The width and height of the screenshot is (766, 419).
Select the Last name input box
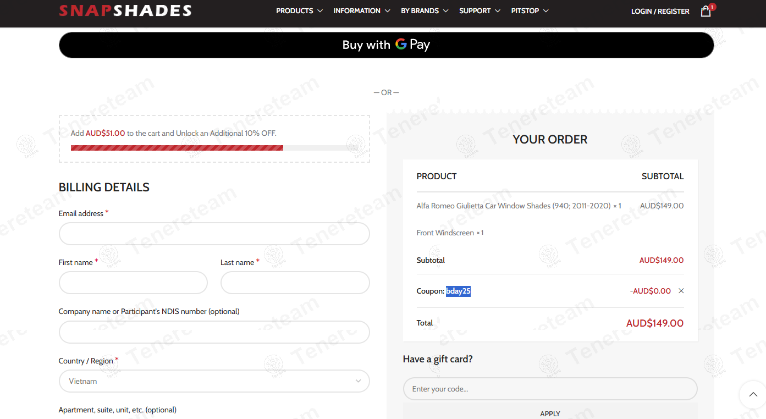(x=295, y=283)
